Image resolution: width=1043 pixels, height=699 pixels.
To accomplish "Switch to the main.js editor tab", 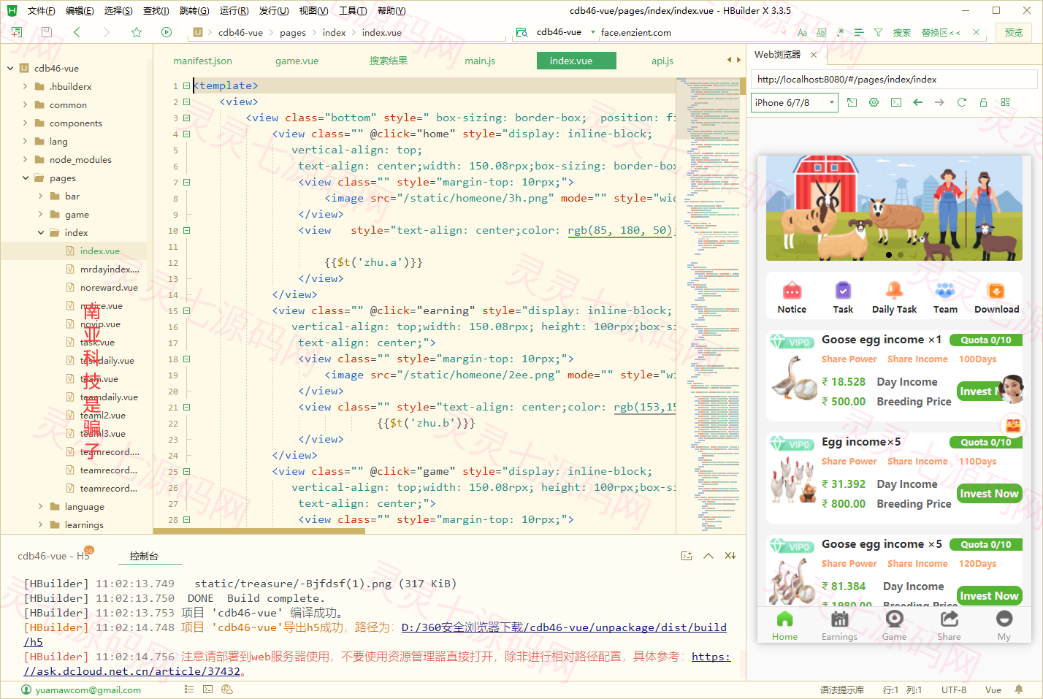I will point(480,61).
